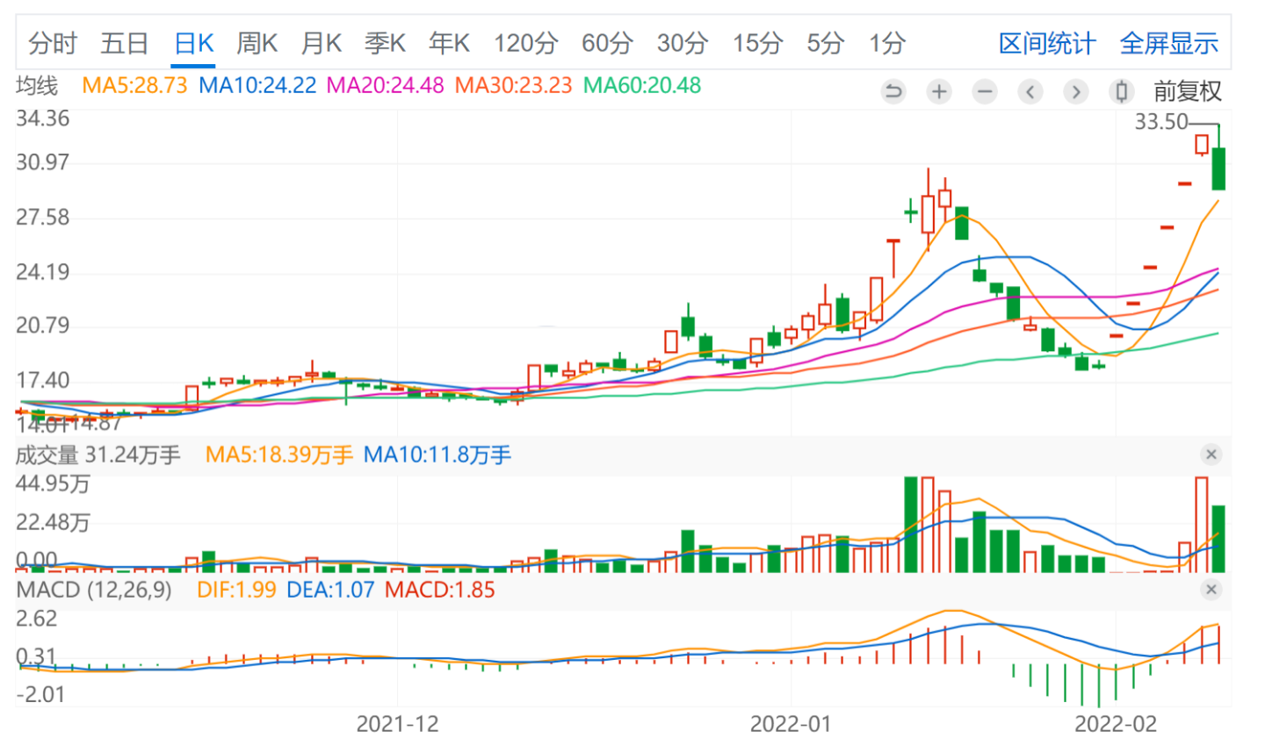Click the 24.19 price axis label
The height and width of the screenshot is (746, 1265).
tap(43, 272)
